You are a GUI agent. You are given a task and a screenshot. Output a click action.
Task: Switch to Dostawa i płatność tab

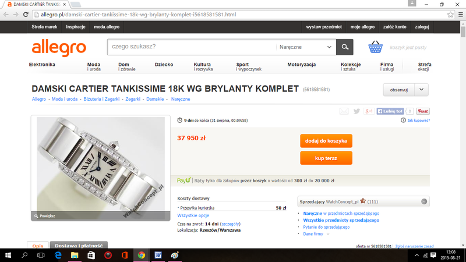[x=79, y=245]
